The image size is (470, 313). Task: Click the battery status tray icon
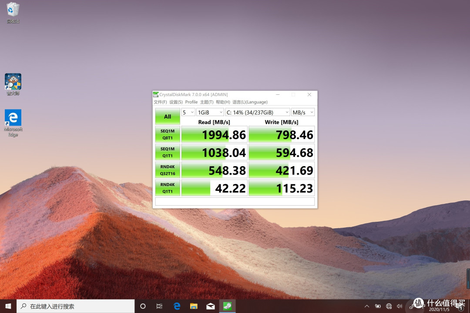click(x=378, y=306)
